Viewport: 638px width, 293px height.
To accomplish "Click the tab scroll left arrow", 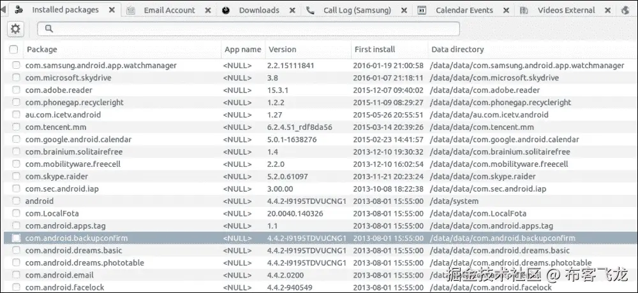I will click(4, 10).
